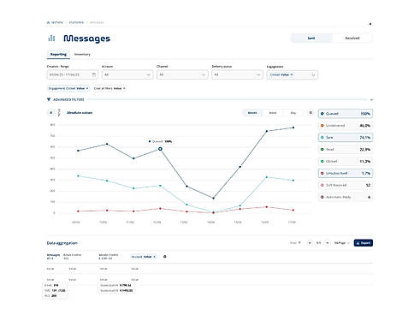Go to previous page of aggregation table
Screen dimensions: 420x315
pos(310,243)
